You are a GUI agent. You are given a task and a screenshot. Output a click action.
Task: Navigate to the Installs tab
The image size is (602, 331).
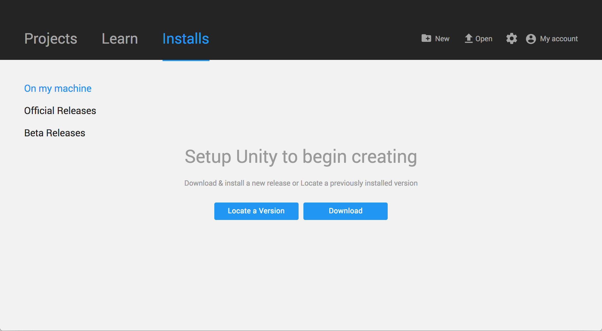(185, 39)
